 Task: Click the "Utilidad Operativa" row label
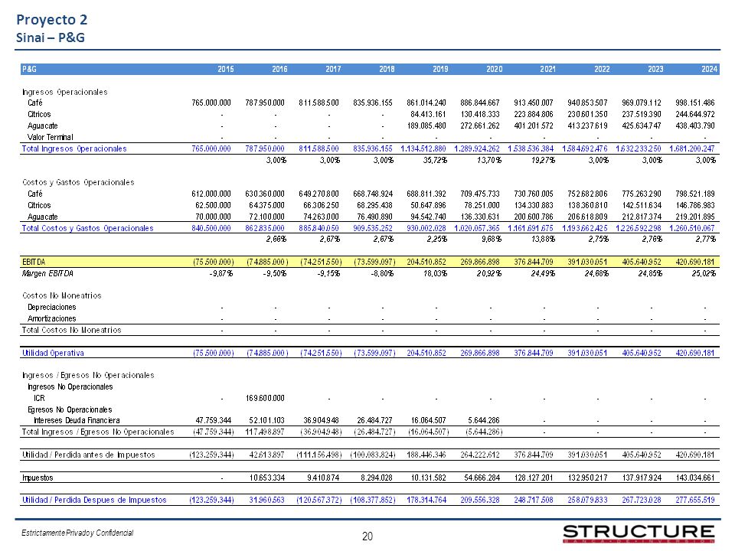coord(53,353)
